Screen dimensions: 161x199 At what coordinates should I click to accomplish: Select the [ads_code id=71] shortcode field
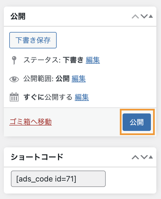pyautogui.click(x=58, y=179)
